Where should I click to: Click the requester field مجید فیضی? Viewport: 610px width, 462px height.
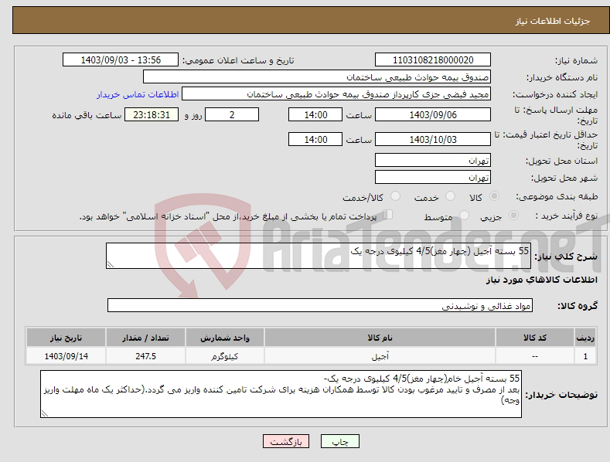(336, 94)
